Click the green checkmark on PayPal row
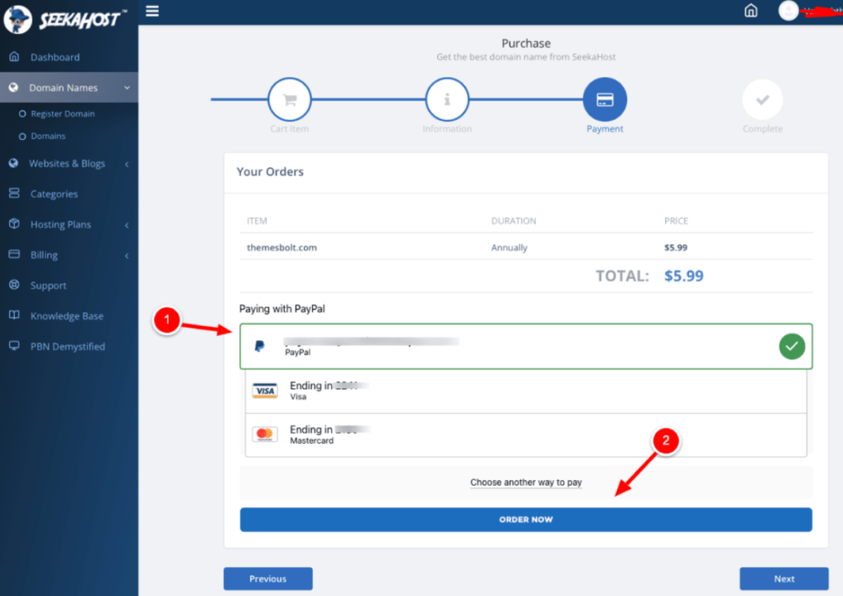 tap(792, 346)
